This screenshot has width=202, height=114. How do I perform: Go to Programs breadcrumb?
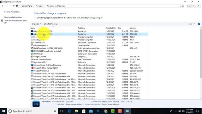coord(39,6)
